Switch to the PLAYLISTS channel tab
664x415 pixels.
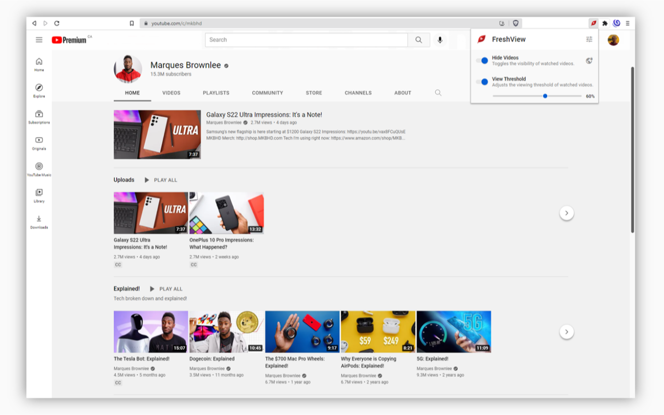(x=216, y=93)
